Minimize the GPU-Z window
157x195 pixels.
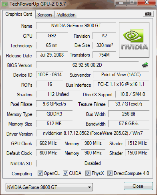tap(121, 3)
